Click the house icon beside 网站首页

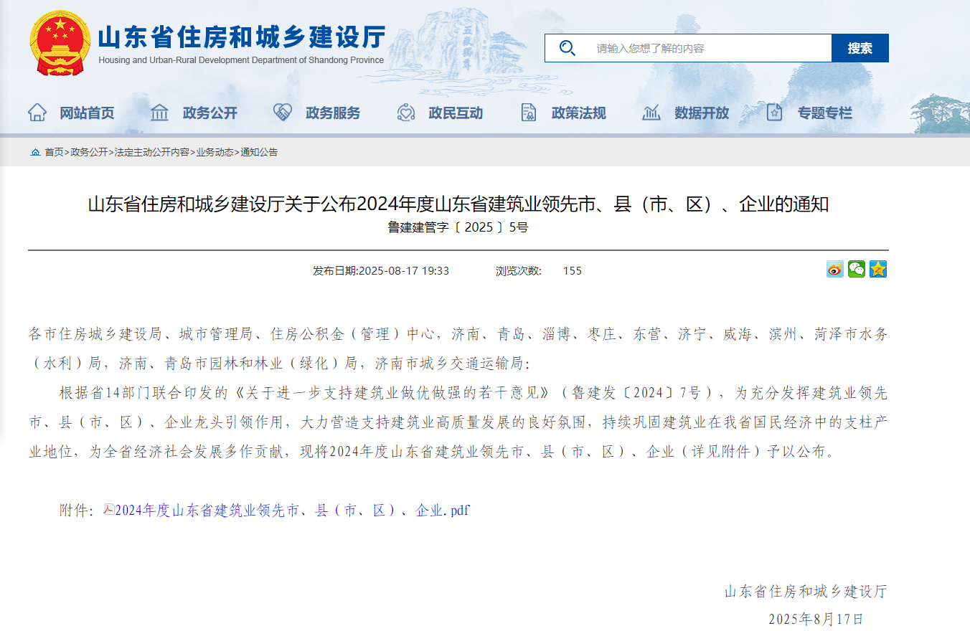point(36,112)
